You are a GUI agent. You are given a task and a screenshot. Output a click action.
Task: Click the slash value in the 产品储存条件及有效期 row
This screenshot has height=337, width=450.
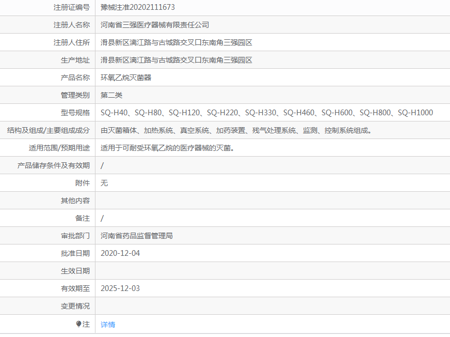click(x=102, y=165)
